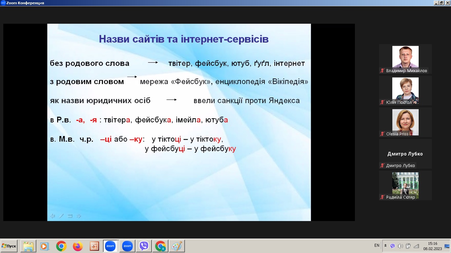Click the slide title "Назви сайтів та інтернет-сервісів"
Image resolution: width=451 pixels, height=253 pixels.
(184, 39)
